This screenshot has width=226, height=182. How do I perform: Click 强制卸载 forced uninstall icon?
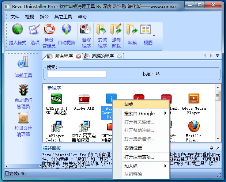pyautogui.click(x=116, y=29)
